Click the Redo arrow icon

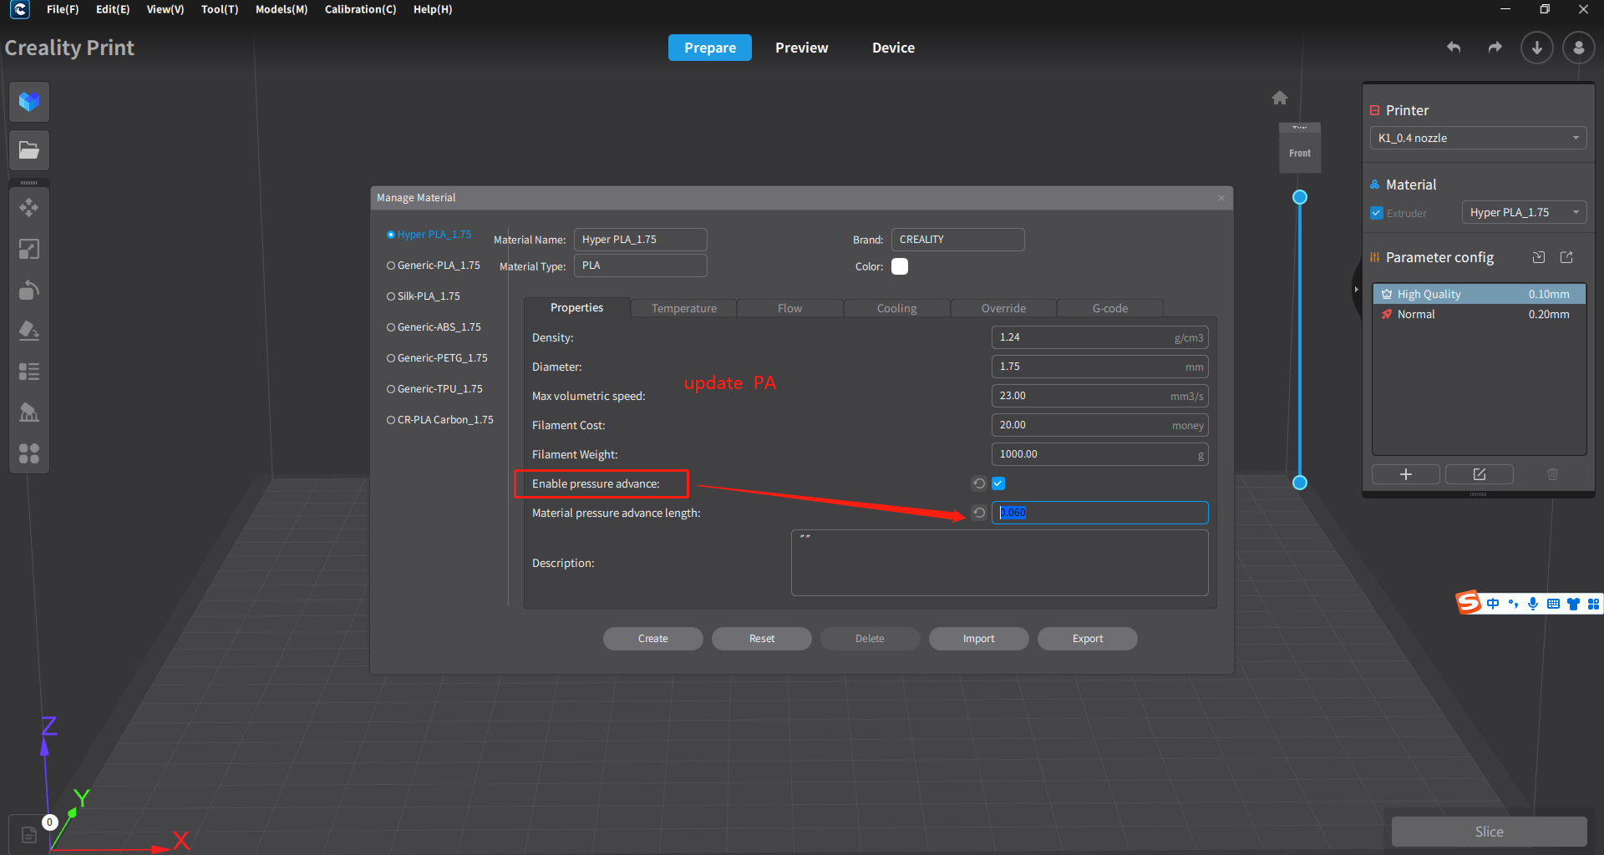point(1495,48)
